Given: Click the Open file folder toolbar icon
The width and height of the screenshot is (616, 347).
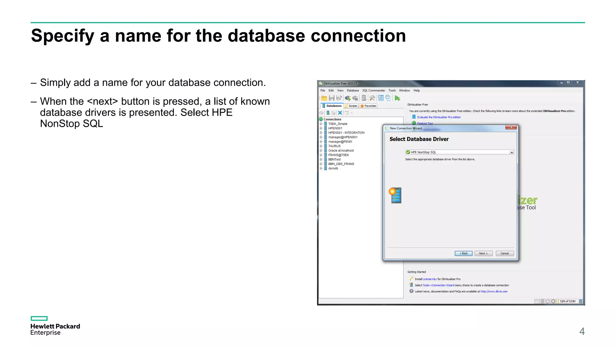Looking at the screenshot, I should coord(324,98).
